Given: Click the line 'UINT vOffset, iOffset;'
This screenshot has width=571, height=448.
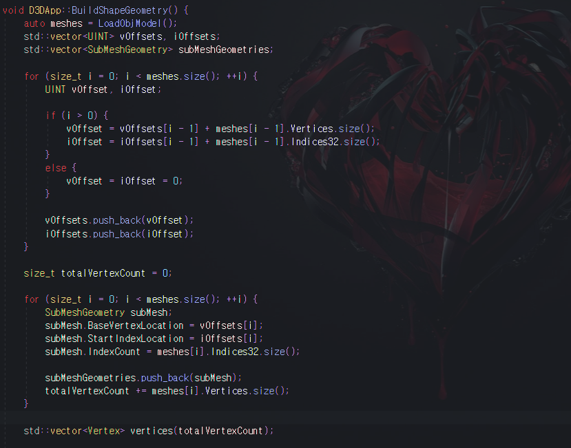Looking at the screenshot, I should (x=103, y=89).
